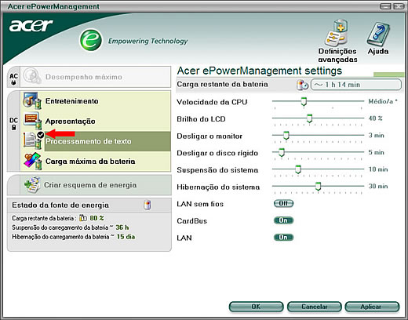Screen dimensions: 408x320
Task: Click the window minimize button
Action: tap(385, 6)
